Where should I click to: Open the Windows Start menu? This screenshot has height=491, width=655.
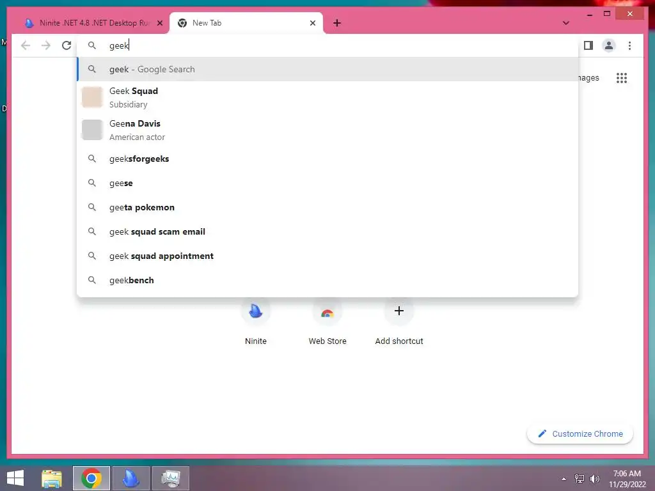tap(15, 478)
